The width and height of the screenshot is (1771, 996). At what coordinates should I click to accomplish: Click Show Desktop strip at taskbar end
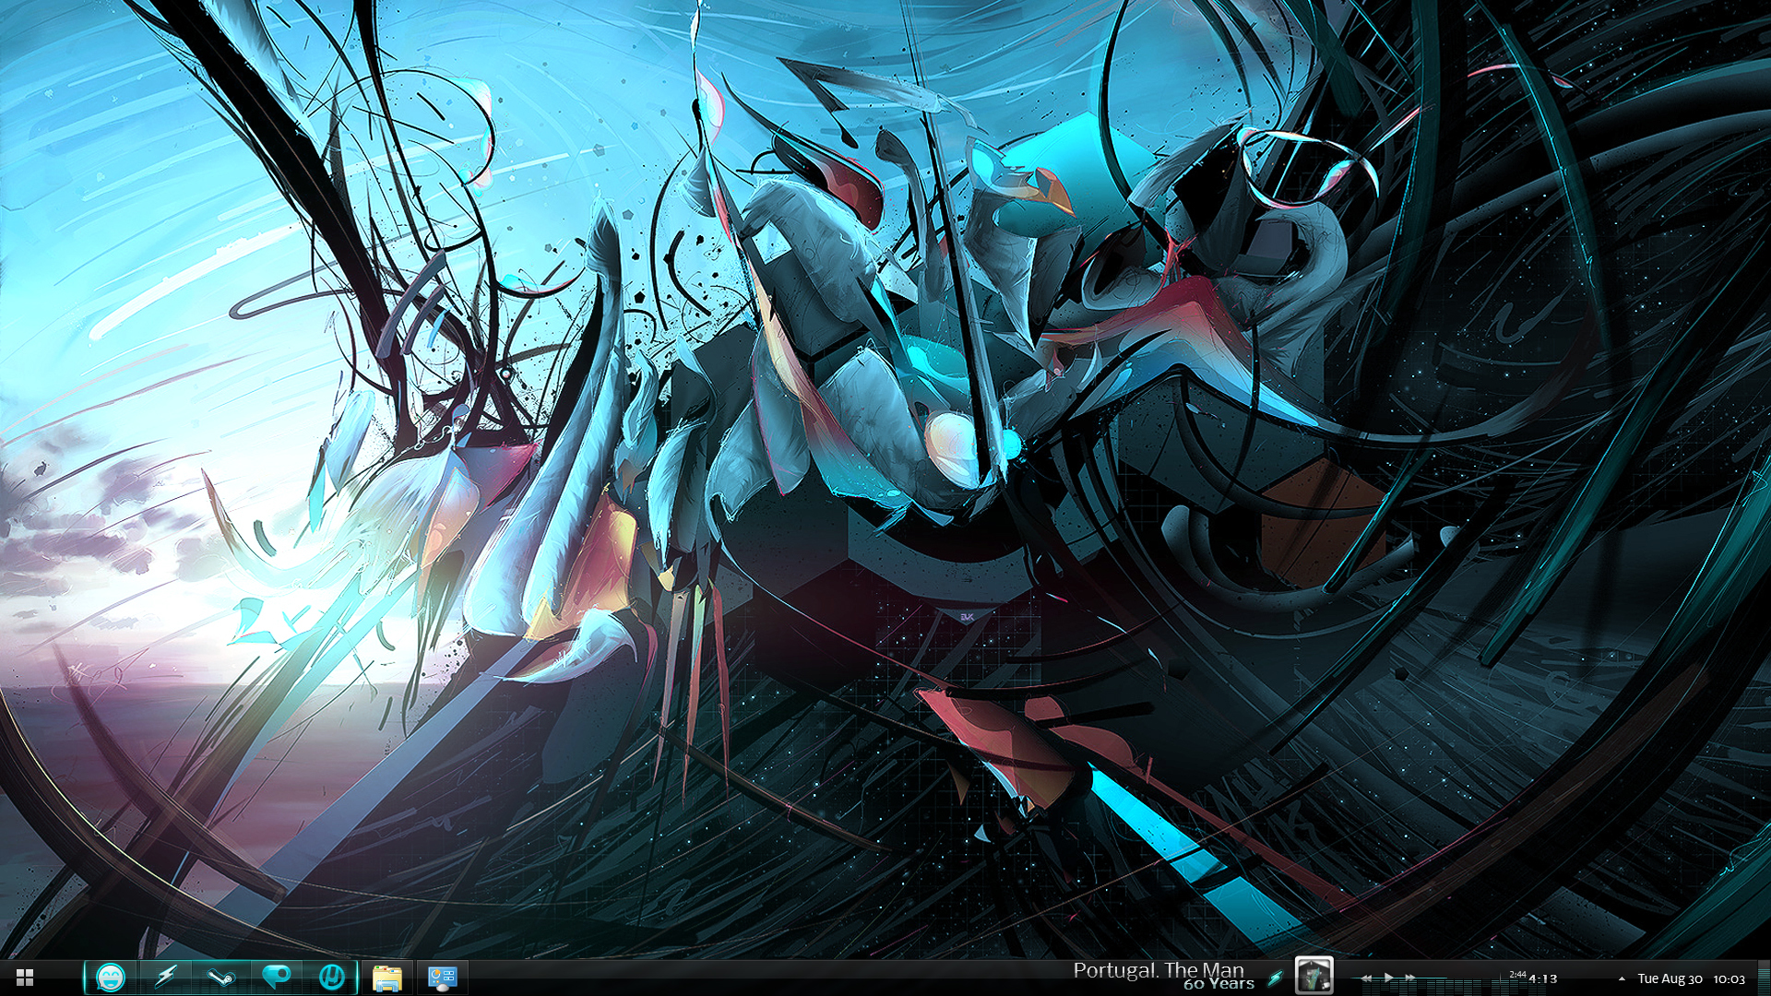pyautogui.click(x=1764, y=978)
